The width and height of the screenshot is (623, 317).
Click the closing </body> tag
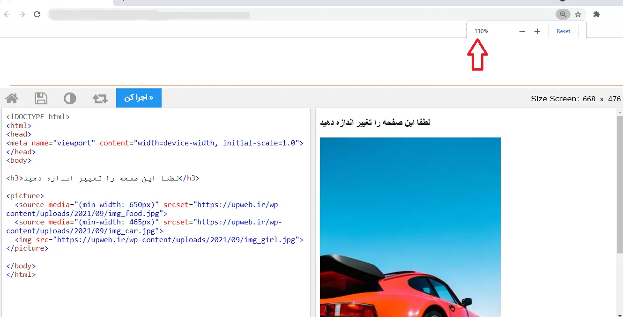(21, 266)
